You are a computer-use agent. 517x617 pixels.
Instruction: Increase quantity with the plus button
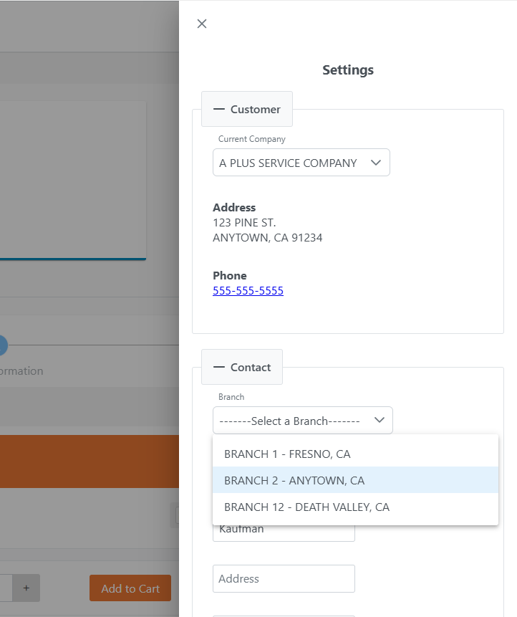[x=26, y=588]
